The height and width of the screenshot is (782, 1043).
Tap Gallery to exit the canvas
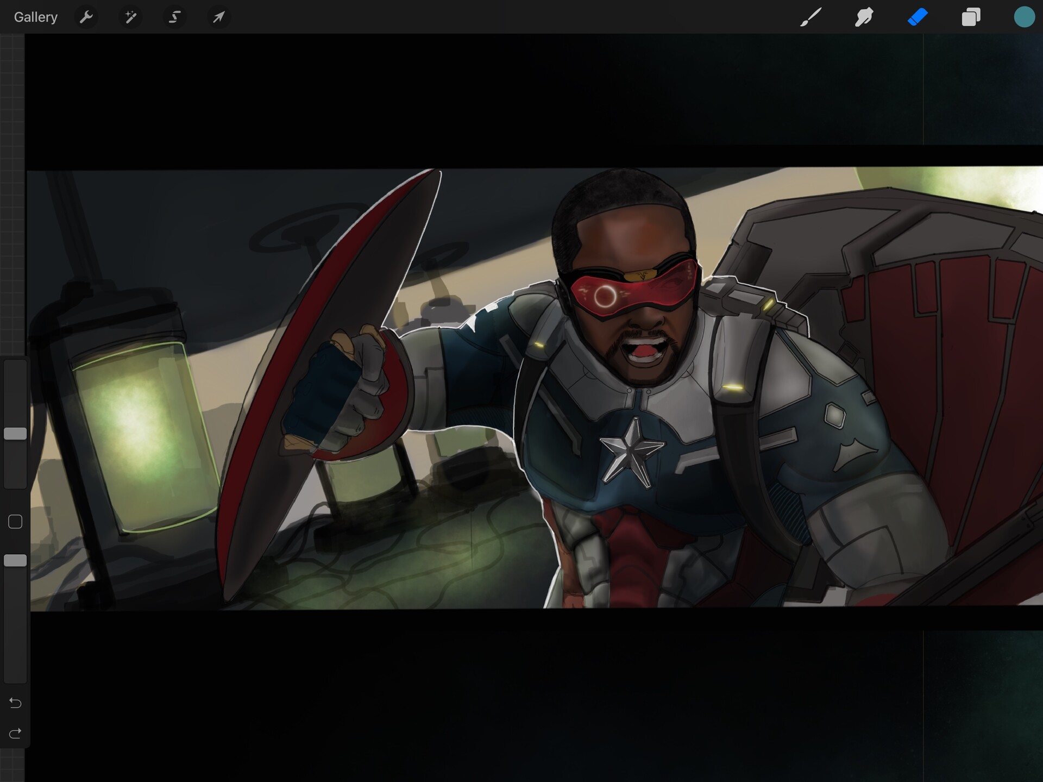click(x=35, y=17)
